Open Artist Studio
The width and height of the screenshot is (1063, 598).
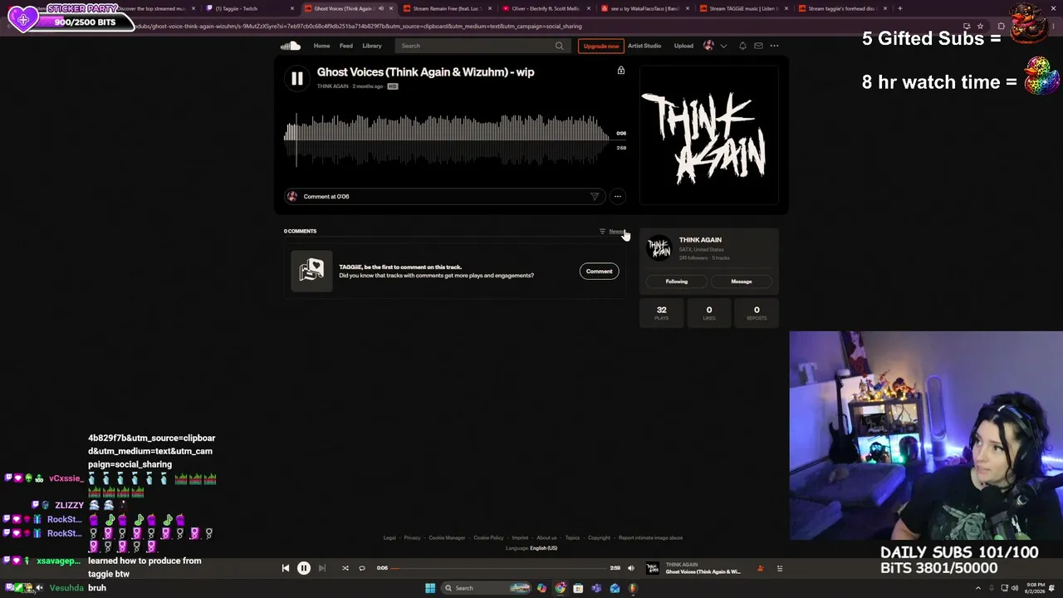(644, 46)
